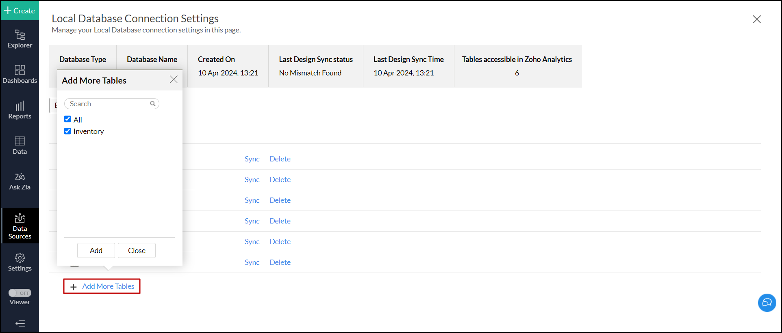Image resolution: width=782 pixels, height=333 pixels.
Task: Click Sync in the first table row
Action: 252,159
